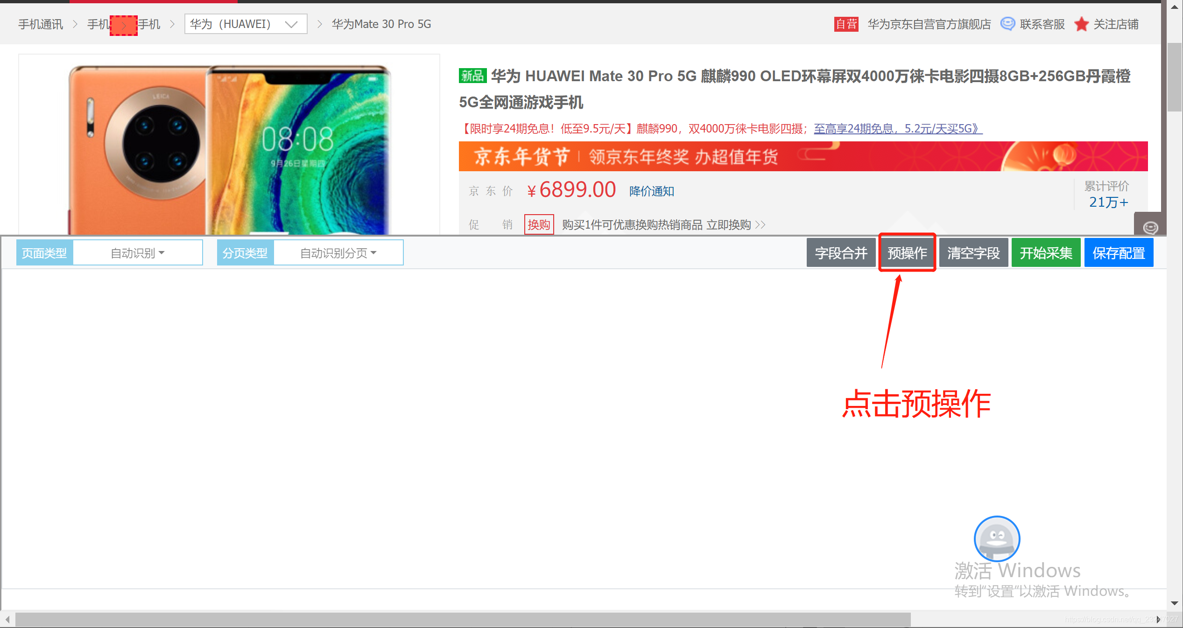This screenshot has width=1183, height=628.
Task: Click the 新品 green label
Action: point(472,76)
